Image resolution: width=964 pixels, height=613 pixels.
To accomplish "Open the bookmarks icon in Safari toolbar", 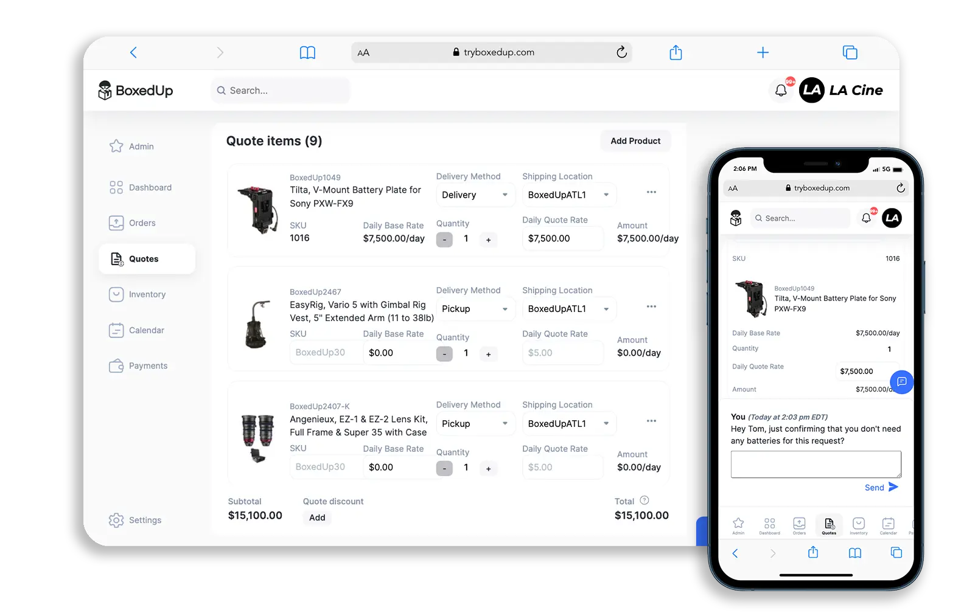I will [x=307, y=53].
